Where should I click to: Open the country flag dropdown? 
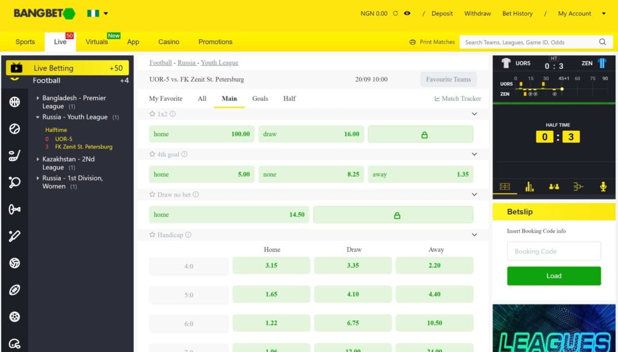click(97, 13)
